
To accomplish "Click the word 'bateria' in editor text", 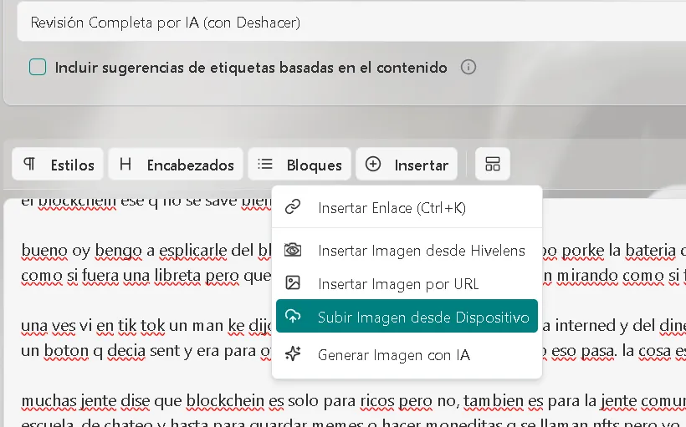I will [650, 251].
